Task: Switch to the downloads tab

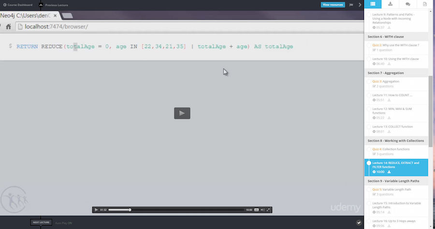Action: tap(390, 4)
